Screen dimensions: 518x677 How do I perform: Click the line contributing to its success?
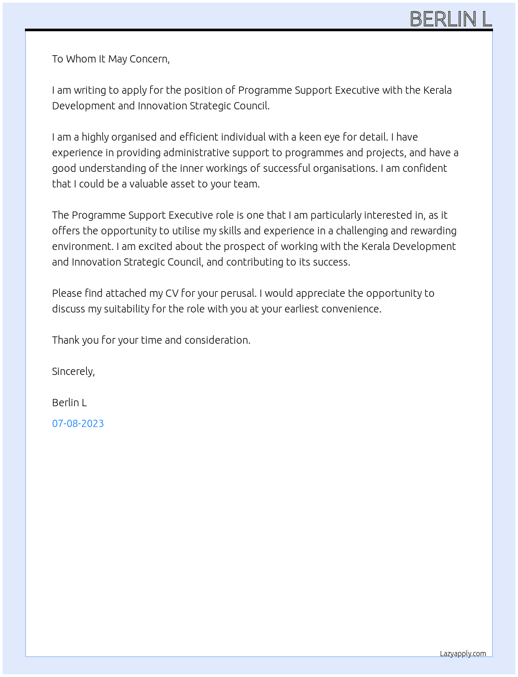pos(201,262)
